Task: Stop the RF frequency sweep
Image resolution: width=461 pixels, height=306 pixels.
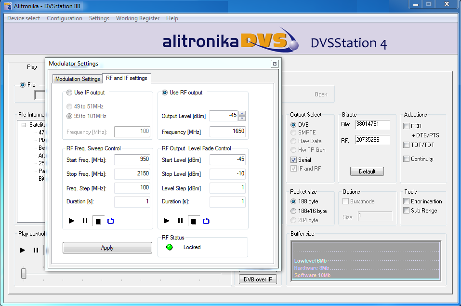Action: 98,221
